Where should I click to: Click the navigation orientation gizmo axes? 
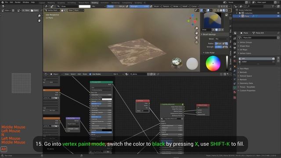[192, 20]
